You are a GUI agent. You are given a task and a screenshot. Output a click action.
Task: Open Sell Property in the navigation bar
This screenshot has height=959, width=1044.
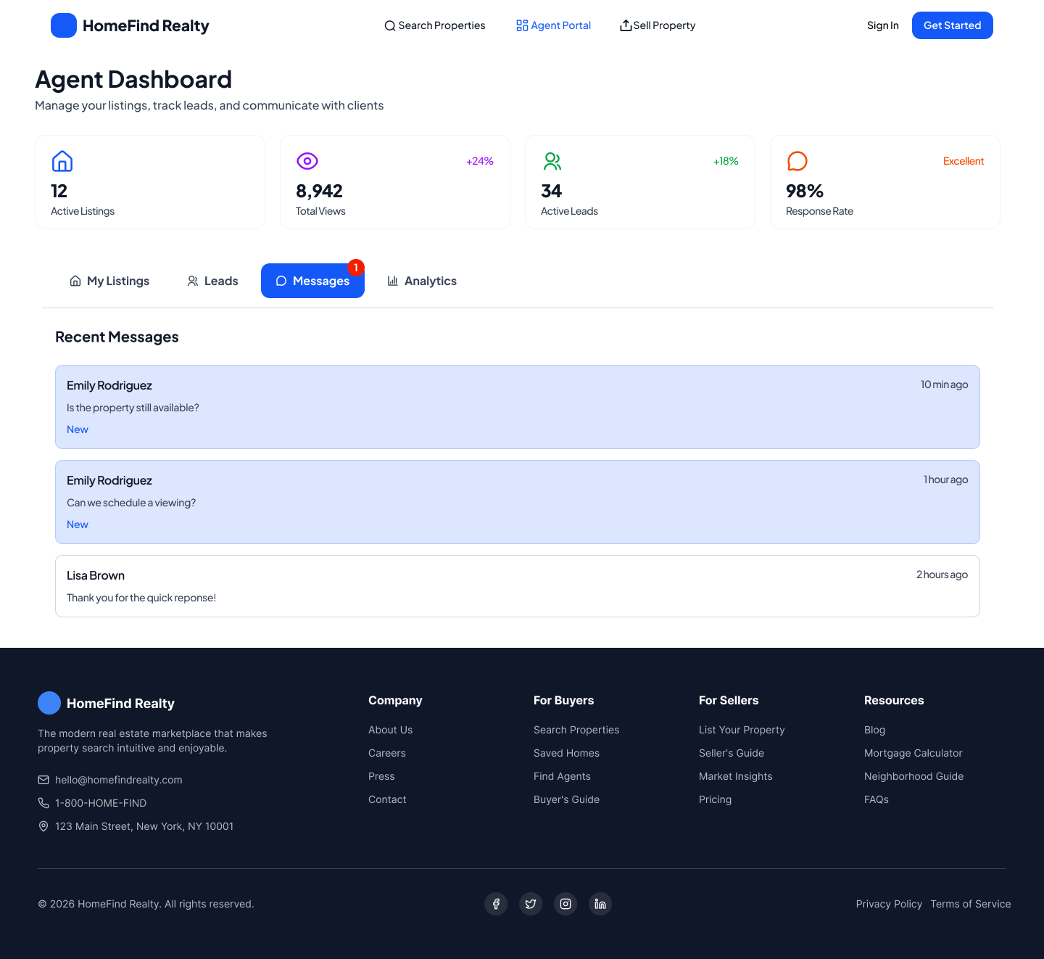tap(658, 25)
